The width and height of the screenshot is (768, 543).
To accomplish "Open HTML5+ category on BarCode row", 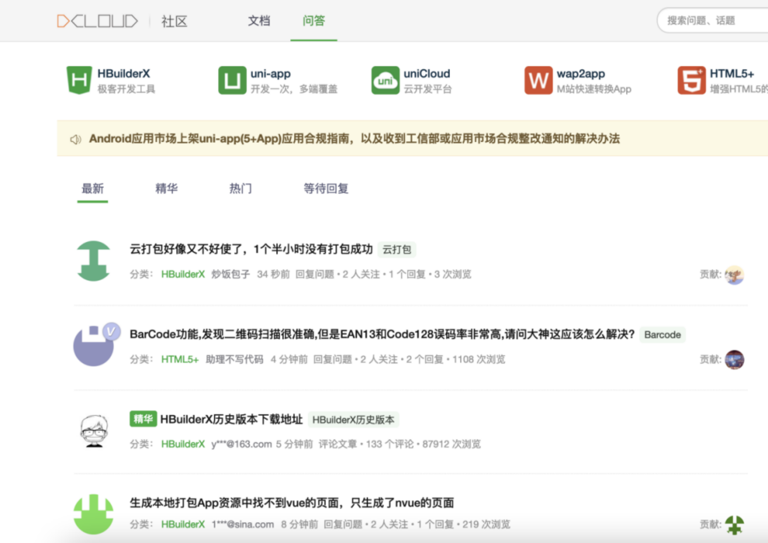I will point(180,359).
